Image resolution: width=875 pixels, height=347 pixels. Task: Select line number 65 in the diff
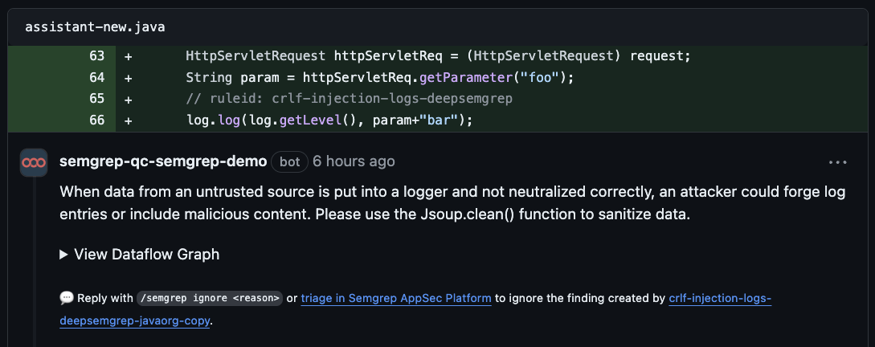[96, 99]
